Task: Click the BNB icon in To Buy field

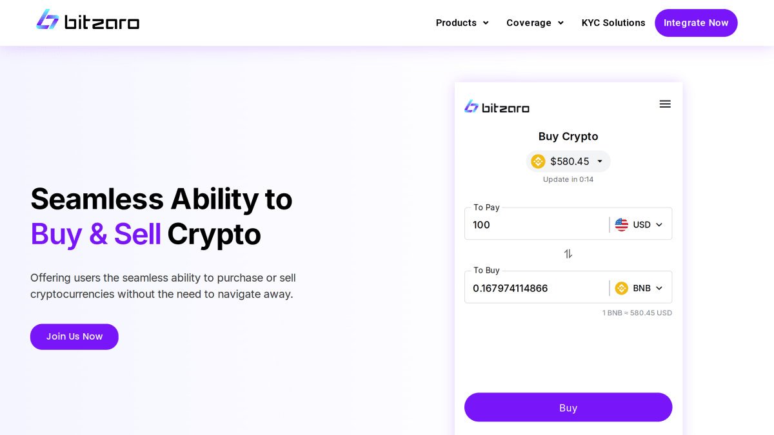Action: click(x=622, y=288)
